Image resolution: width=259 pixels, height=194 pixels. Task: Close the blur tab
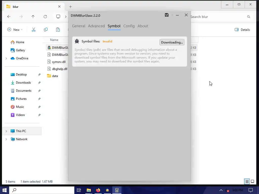click(59, 6)
